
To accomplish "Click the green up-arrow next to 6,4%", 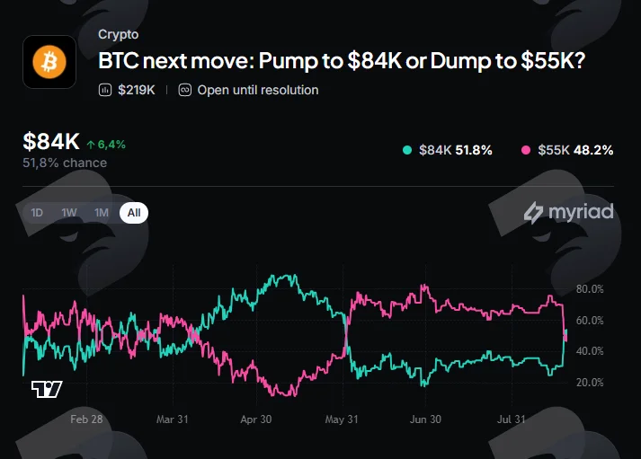I will (x=91, y=145).
